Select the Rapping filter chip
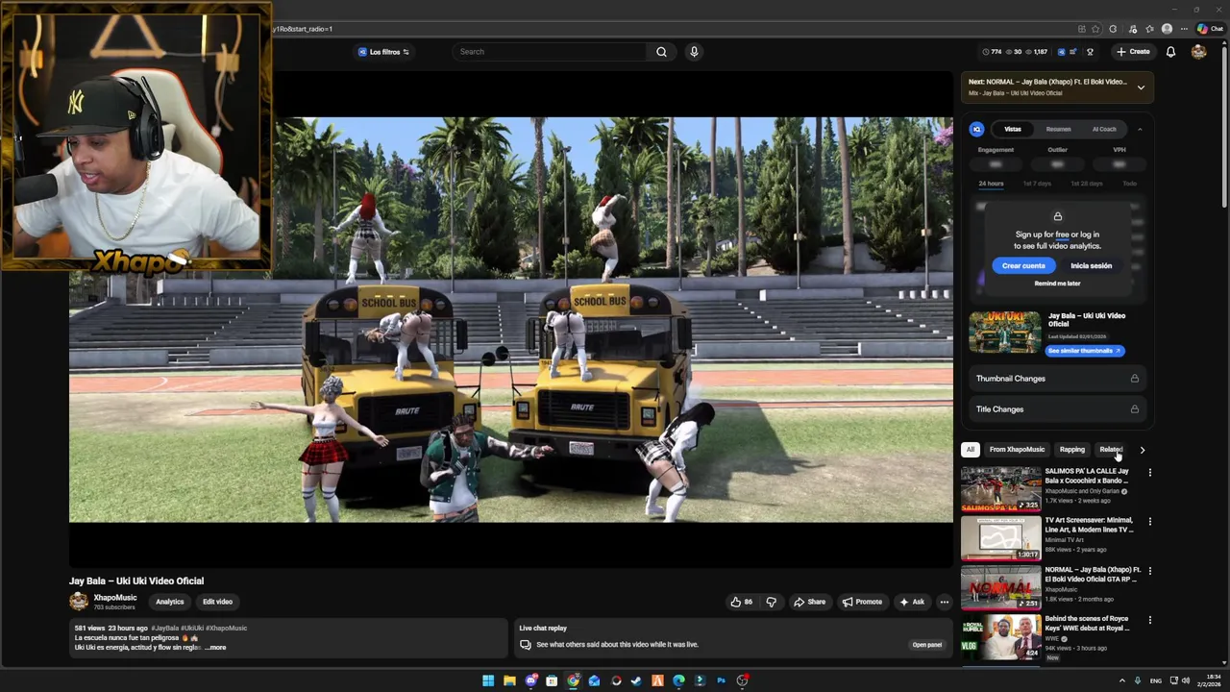The image size is (1230, 692). click(x=1071, y=450)
